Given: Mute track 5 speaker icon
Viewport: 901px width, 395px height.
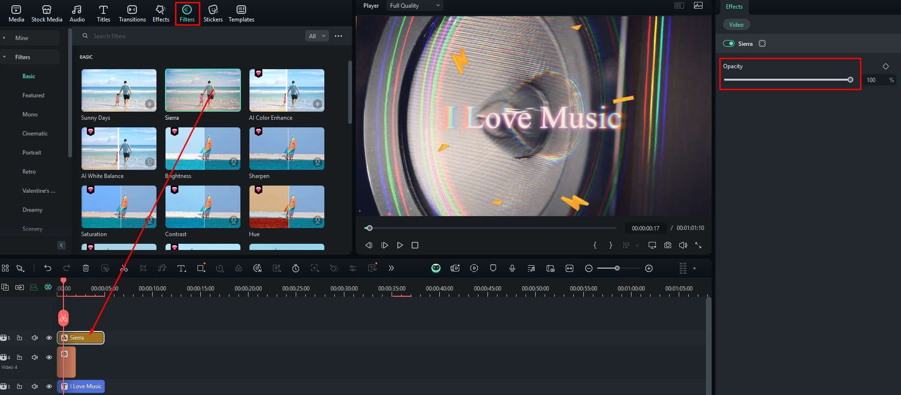Looking at the screenshot, I should click(x=34, y=338).
